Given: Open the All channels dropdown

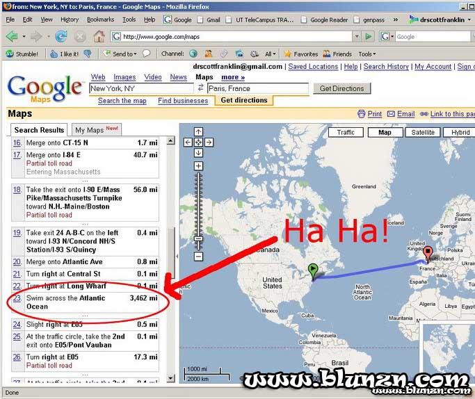Looking at the screenshot, I should (271, 54).
